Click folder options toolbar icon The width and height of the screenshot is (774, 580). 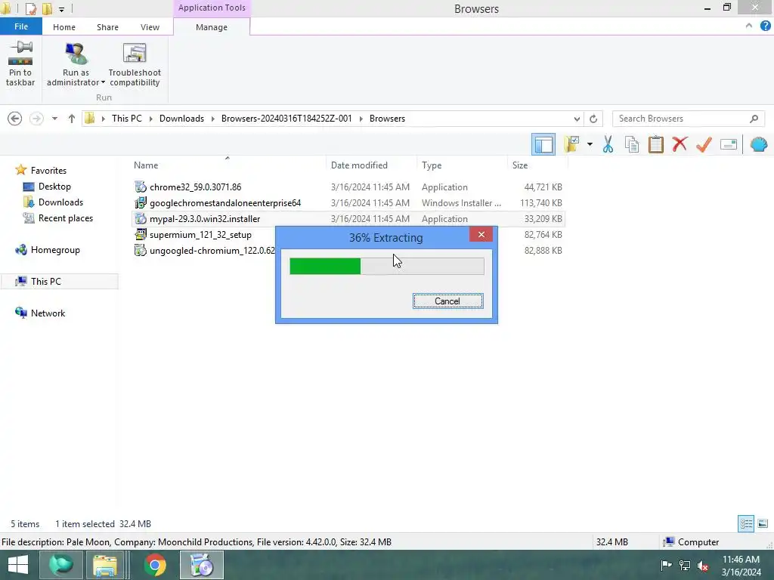coord(571,144)
